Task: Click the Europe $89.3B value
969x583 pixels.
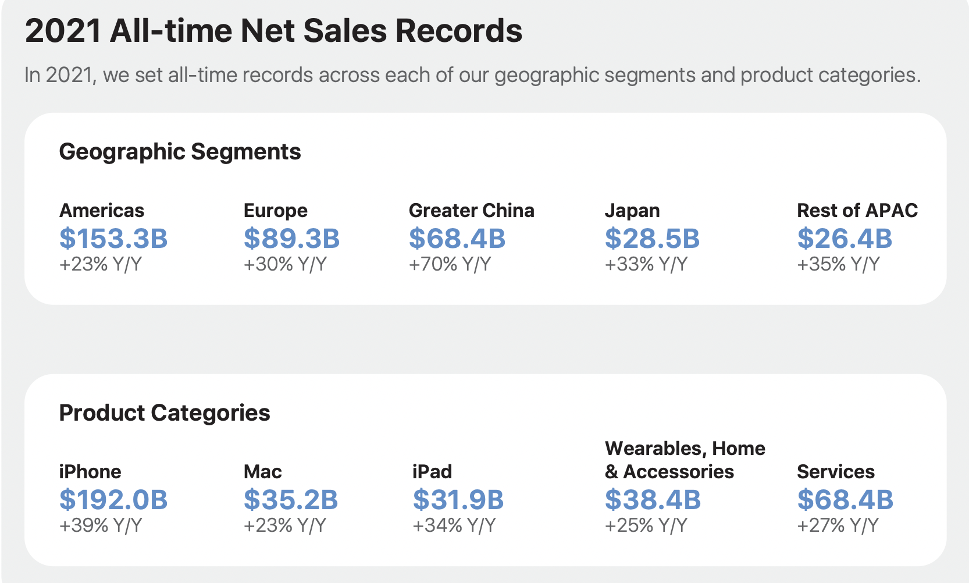Action: tap(291, 239)
